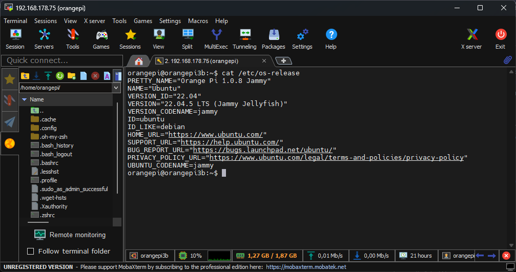Image resolution: width=516 pixels, height=272 pixels.
Task: Switch to the home tab
Action: click(138, 61)
